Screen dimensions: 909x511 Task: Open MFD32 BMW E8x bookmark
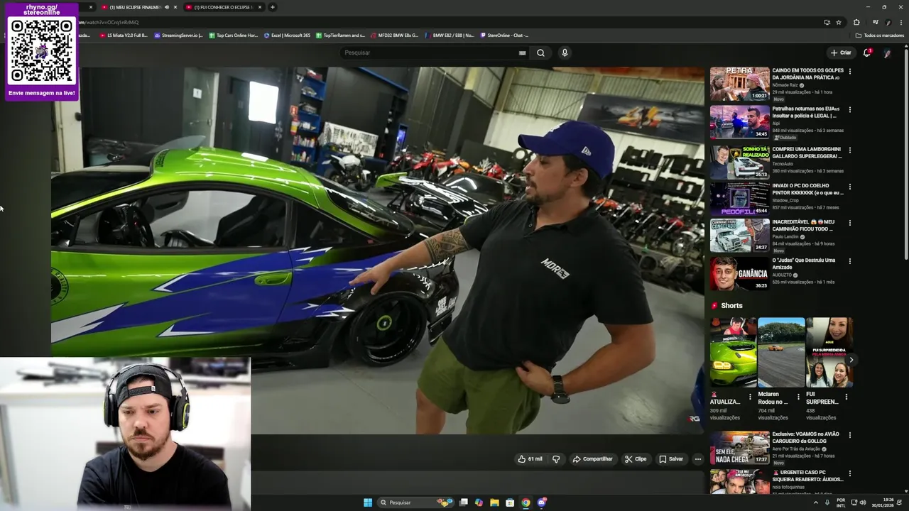pos(394,35)
